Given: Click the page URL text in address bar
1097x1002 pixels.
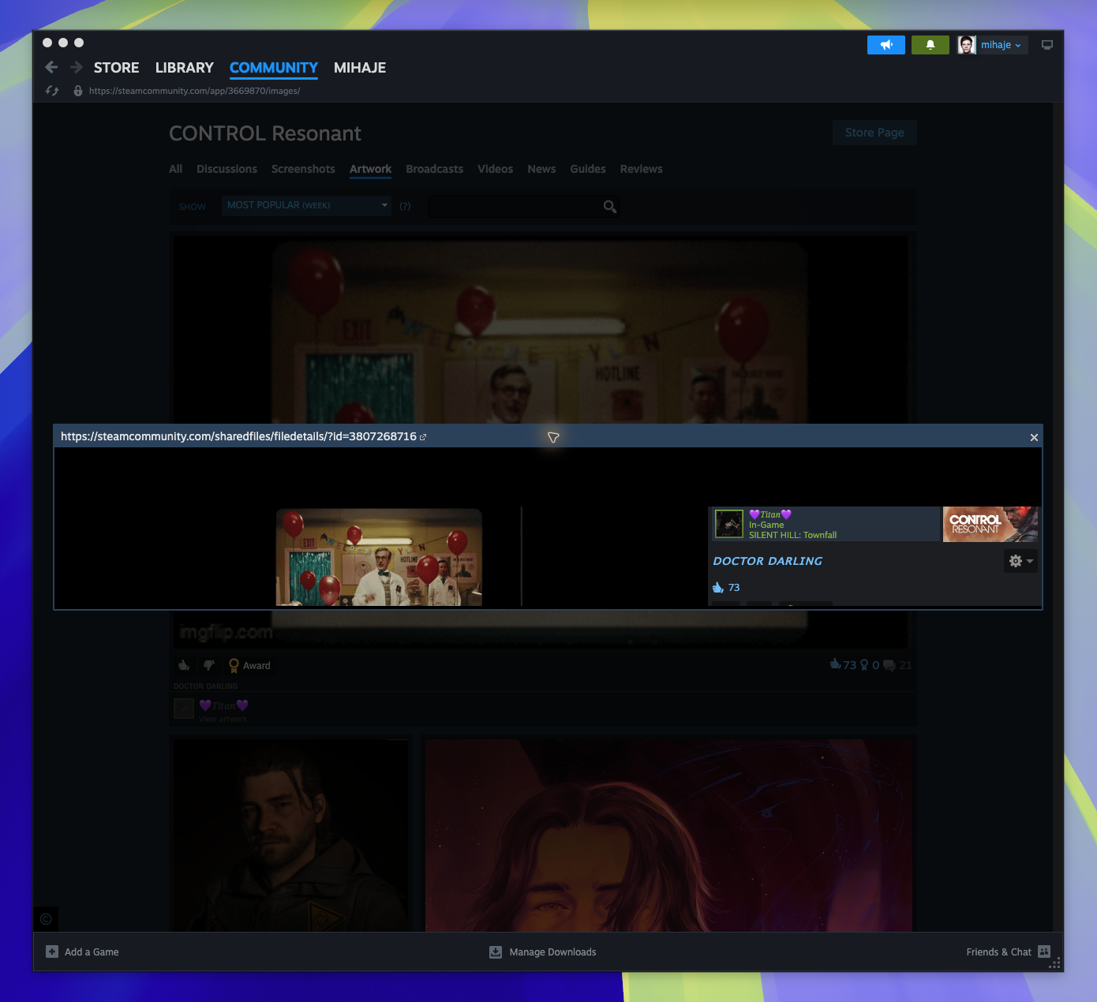Looking at the screenshot, I should (194, 91).
